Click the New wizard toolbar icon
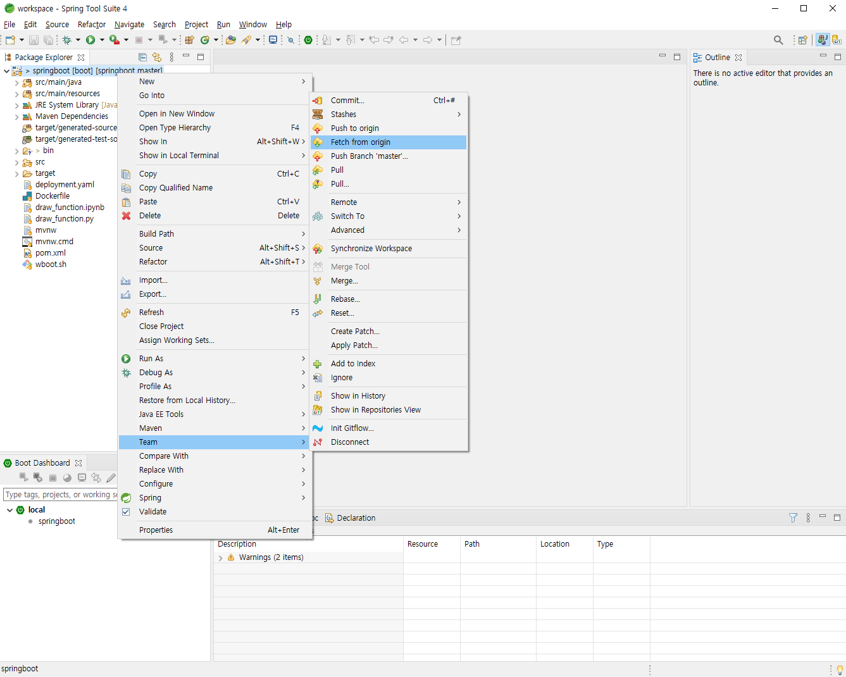 pyautogui.click(x=10, y=40)
